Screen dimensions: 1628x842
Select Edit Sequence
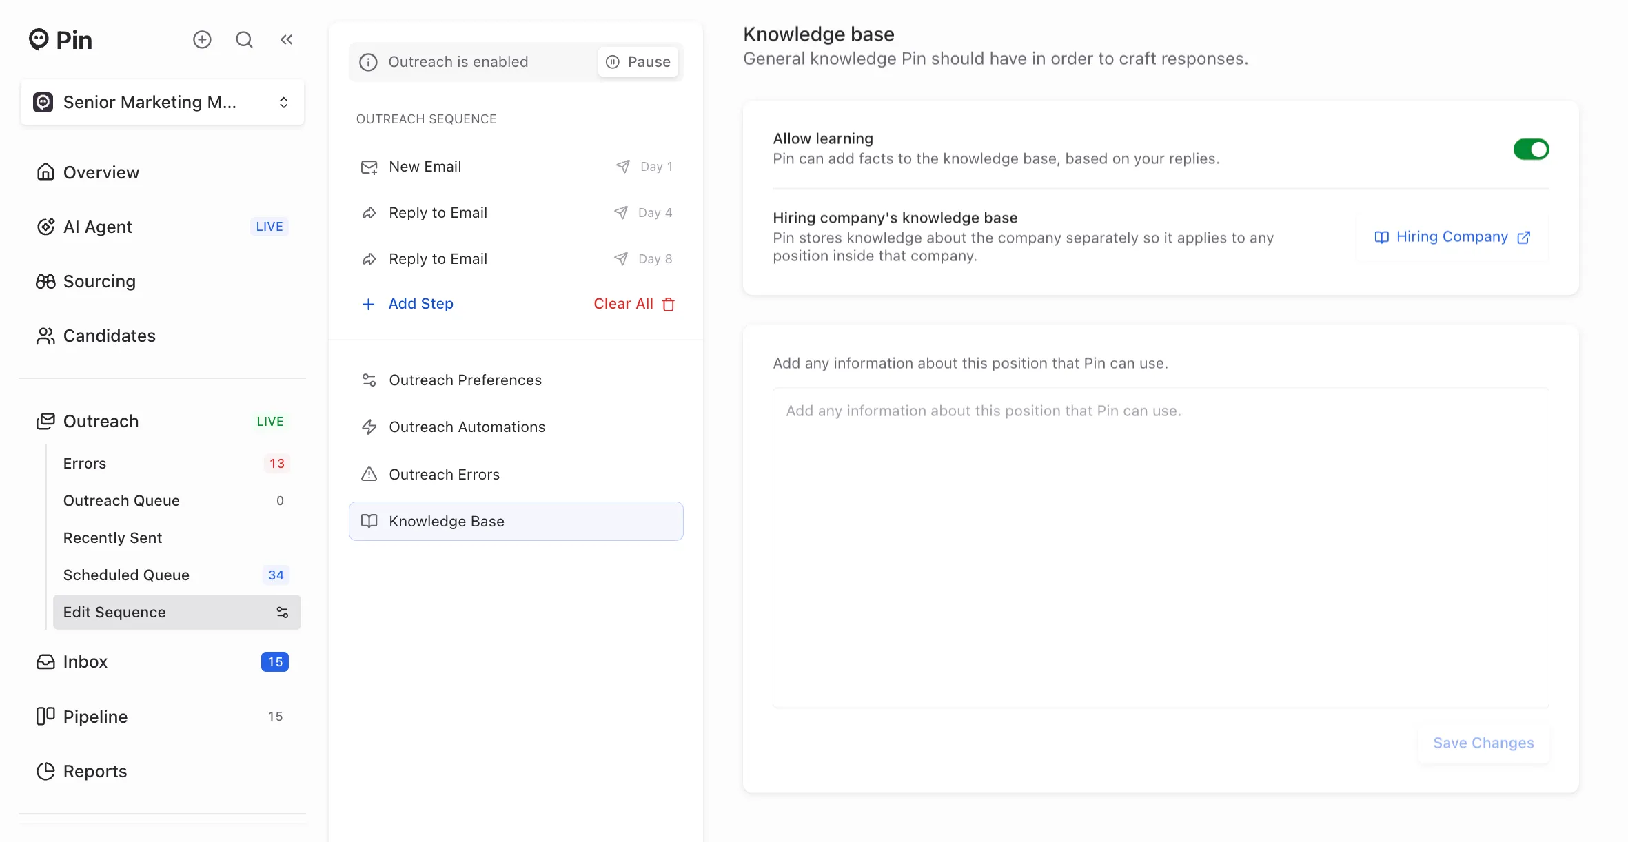176,612
